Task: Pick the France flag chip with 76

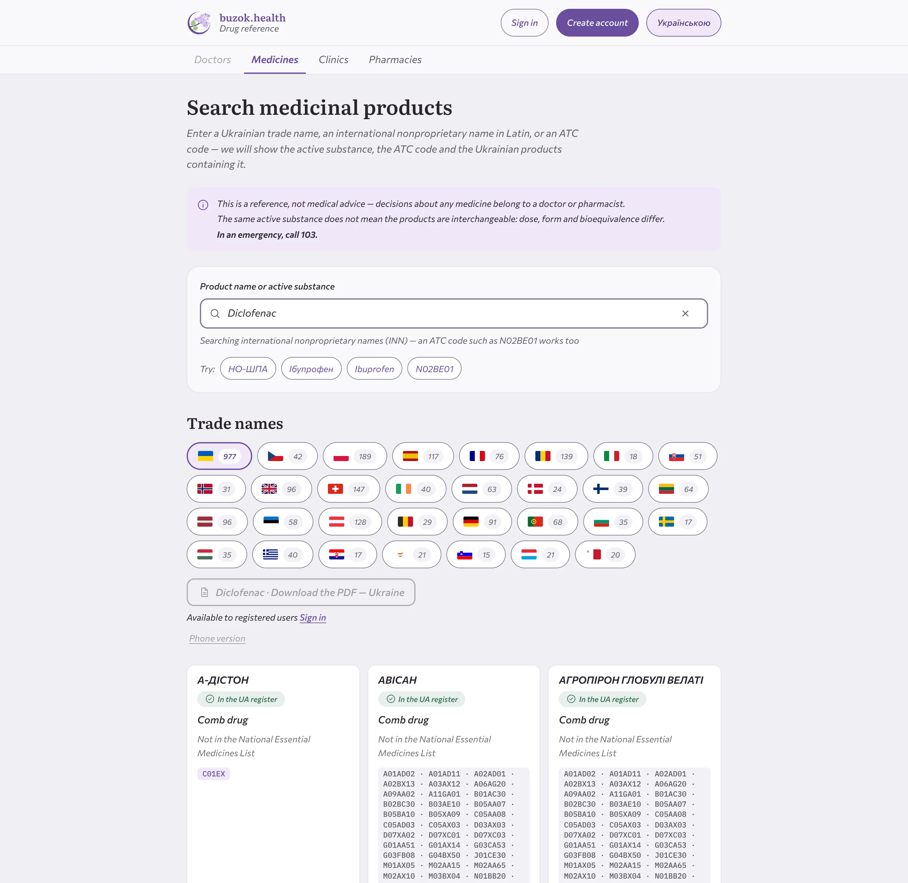Action: (489, 456)
